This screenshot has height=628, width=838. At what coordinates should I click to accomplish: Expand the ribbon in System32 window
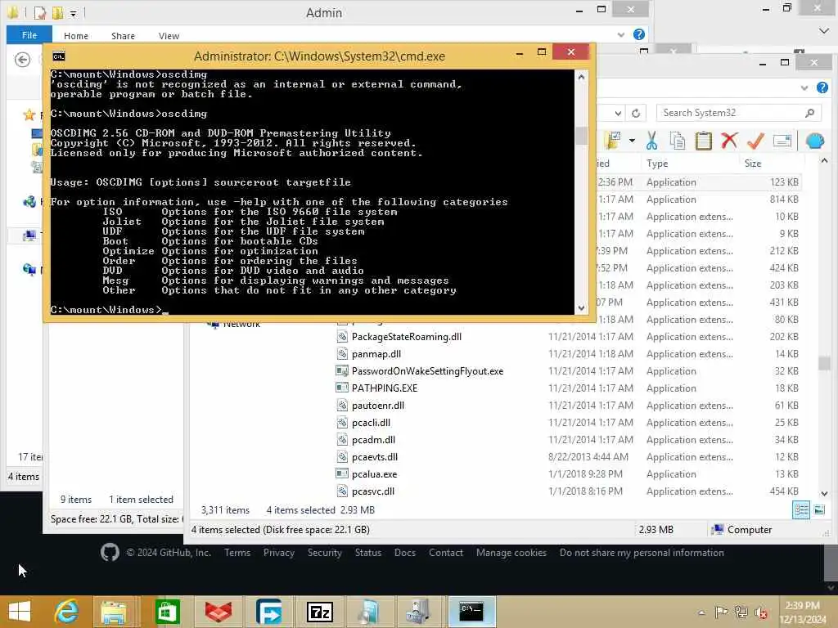(x=804, y=87)
